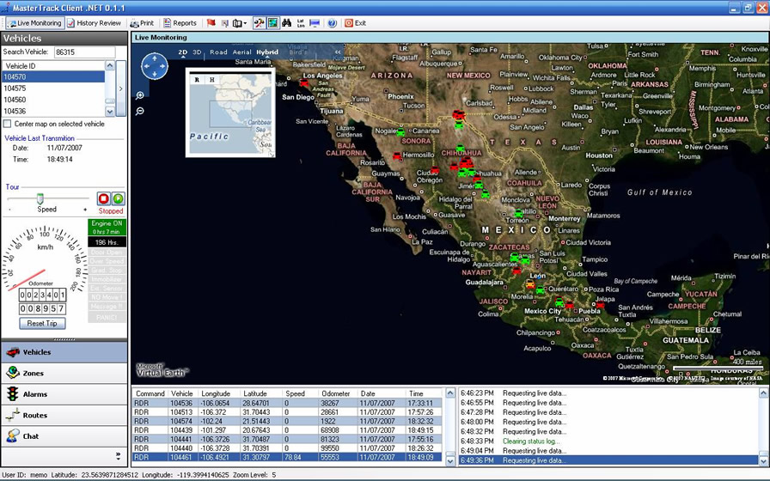Image resolution: width=770 pixels, height=481 pixels.
Task: Select Hybrid map style
Action: pos(267,52)
